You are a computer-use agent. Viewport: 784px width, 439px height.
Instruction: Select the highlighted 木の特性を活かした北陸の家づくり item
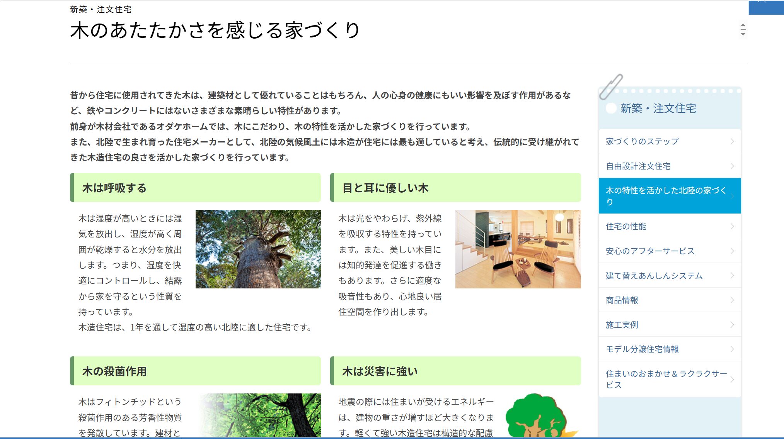666,196
